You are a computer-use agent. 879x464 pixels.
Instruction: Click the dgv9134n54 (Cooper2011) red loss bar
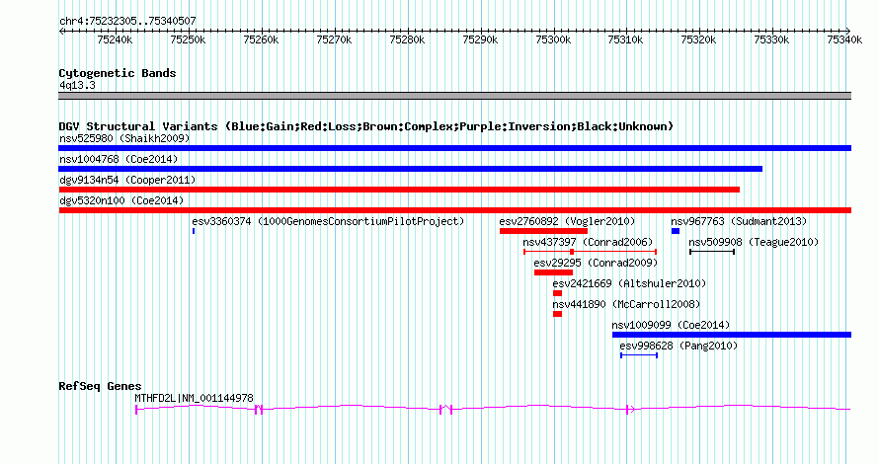(399, 190)
